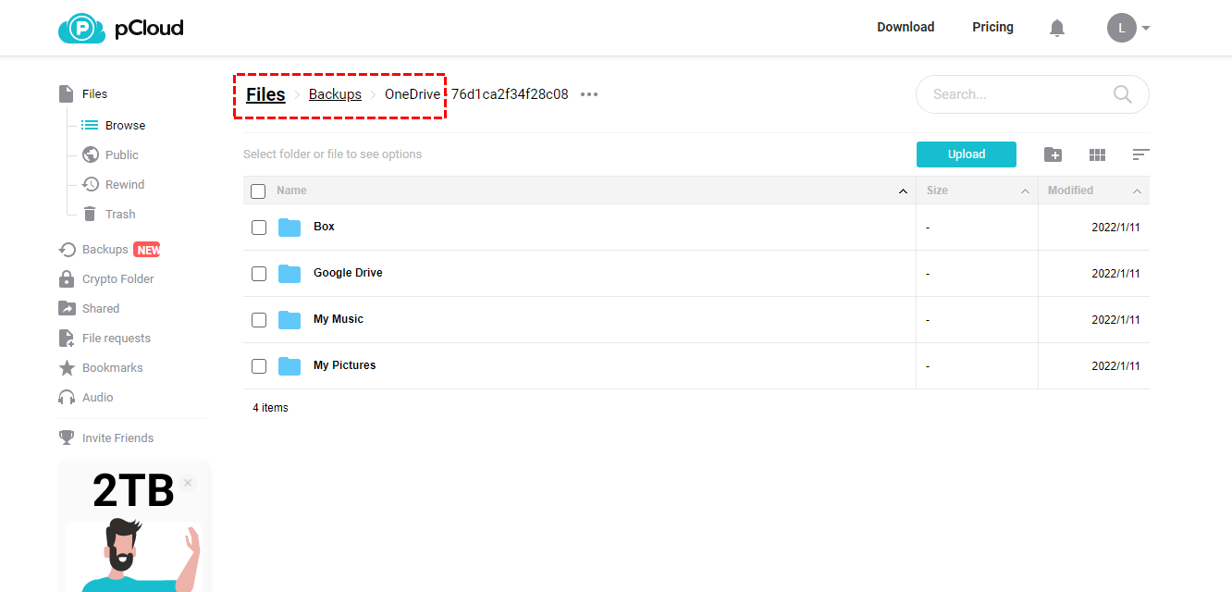Open Bookmarks in sidebar

pyautogui.click(x=113, y=368)
